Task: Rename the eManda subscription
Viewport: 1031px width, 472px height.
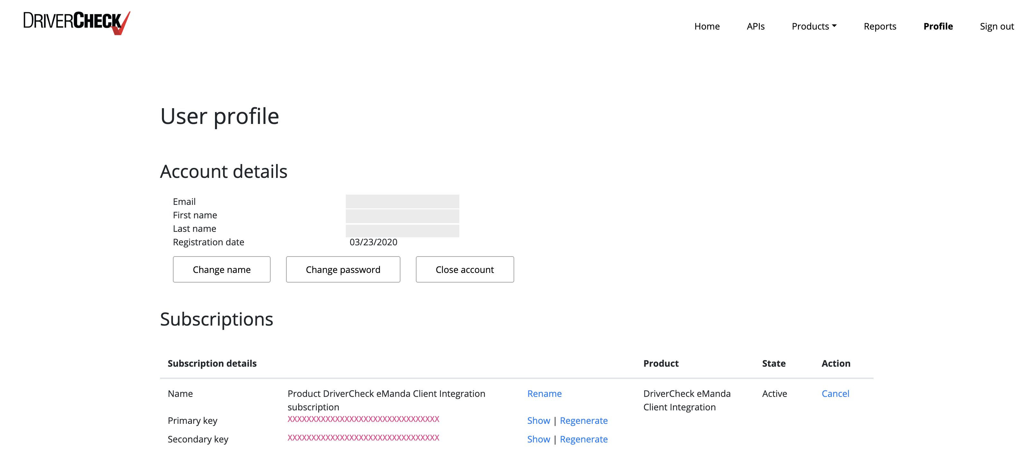Action: tap(544, 393)
